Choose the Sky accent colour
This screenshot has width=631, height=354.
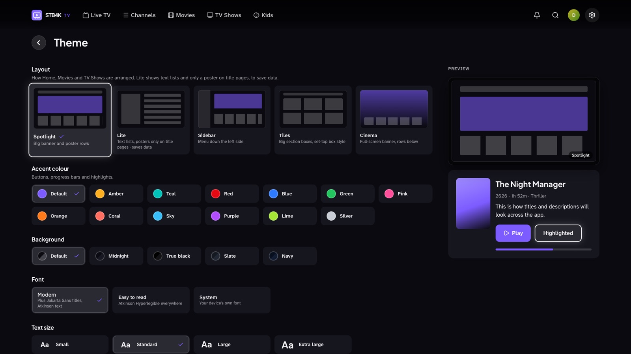pos(174,216)
